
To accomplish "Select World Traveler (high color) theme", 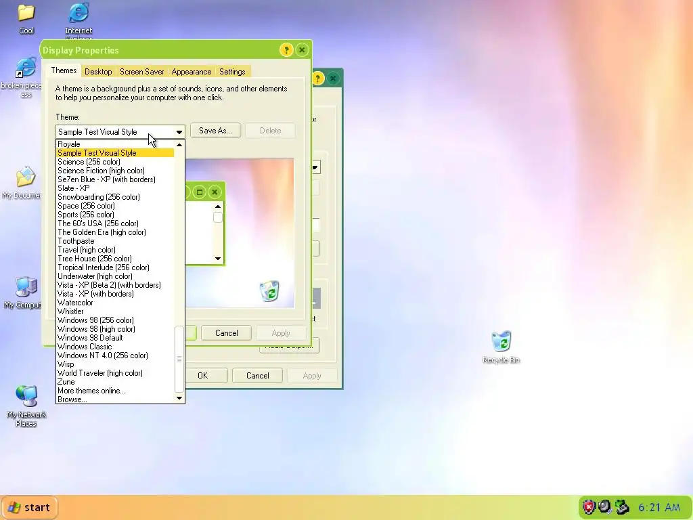I will (x=115, y=373).
